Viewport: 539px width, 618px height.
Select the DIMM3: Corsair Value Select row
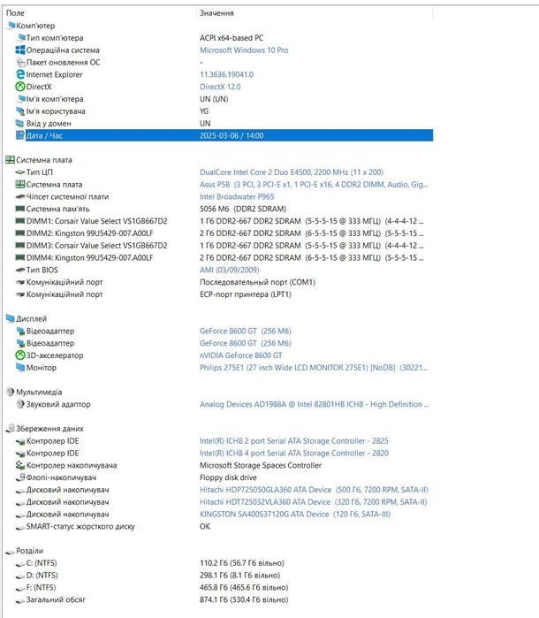point(224,246)
